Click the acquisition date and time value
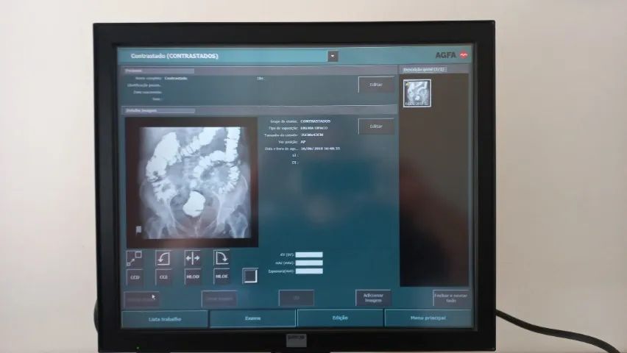 (320, 149)
